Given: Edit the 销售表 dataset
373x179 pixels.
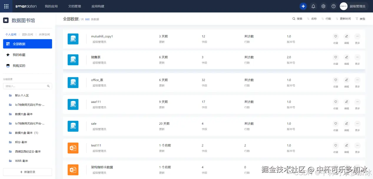Looking at the screenshot, I should pyautogui.click(x=347, y=57).
